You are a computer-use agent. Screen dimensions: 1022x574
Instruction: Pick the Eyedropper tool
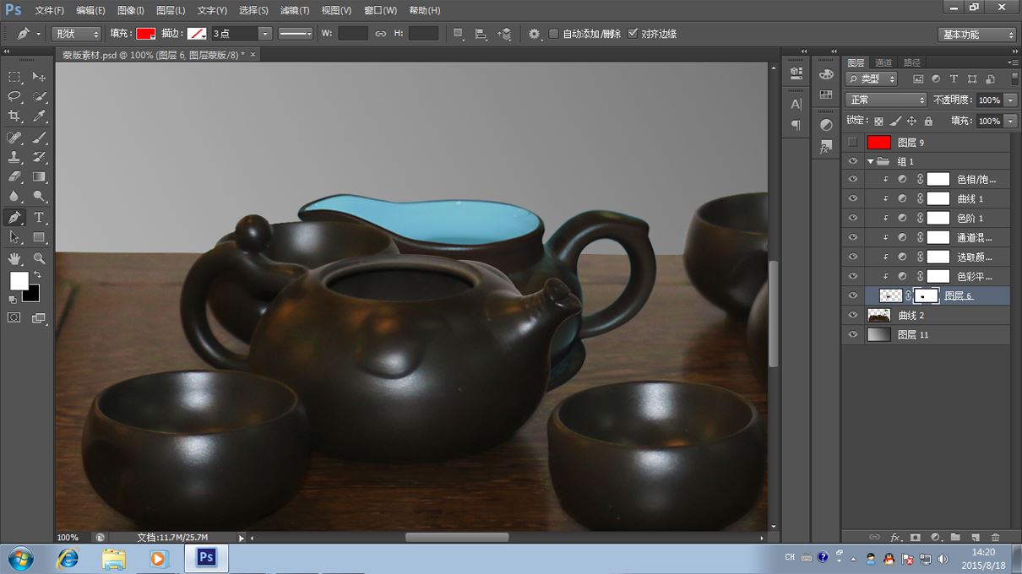pos(40,116)
